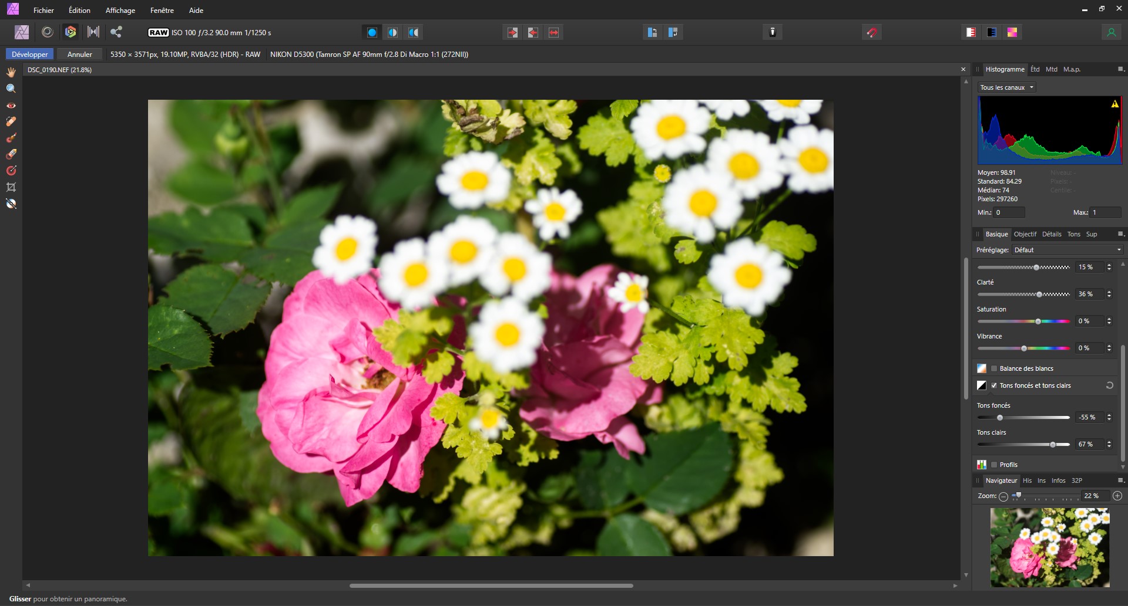Expand the Préréglage Défaut dropdown

click(1067, 250)
